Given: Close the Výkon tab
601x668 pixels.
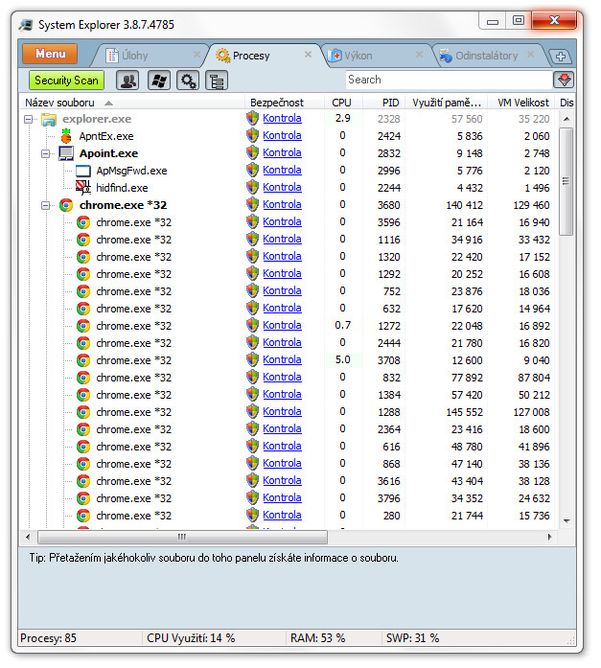Looking at the screenshot, I should pos(419,54).
